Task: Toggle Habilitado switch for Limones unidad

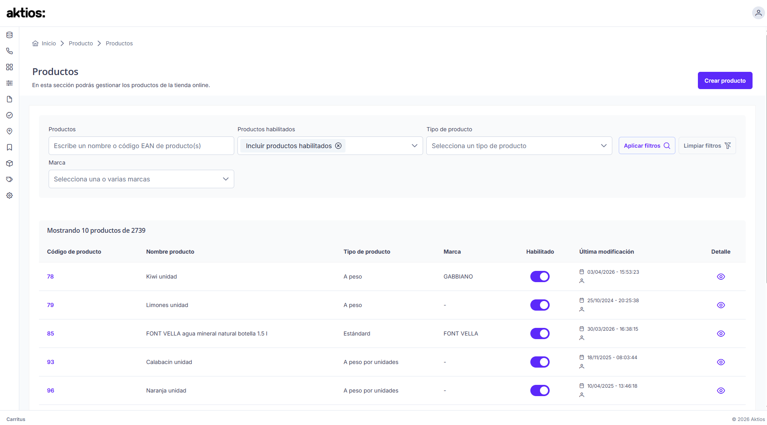Action: click(x=540, y=305)
